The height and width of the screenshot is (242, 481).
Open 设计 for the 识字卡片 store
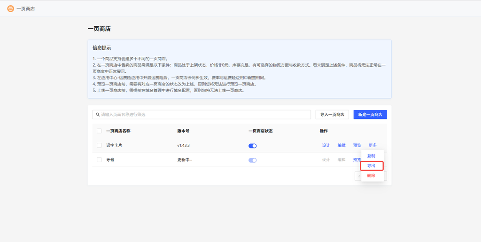[x=326, y=145]
